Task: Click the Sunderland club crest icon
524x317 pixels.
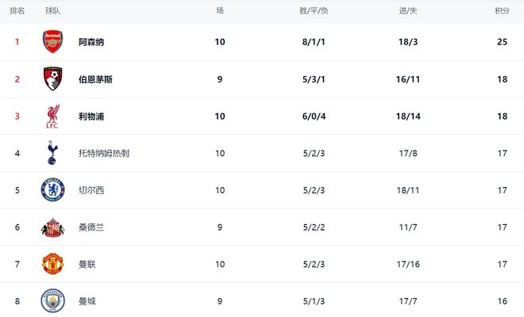Action: (x=53, y=227)
